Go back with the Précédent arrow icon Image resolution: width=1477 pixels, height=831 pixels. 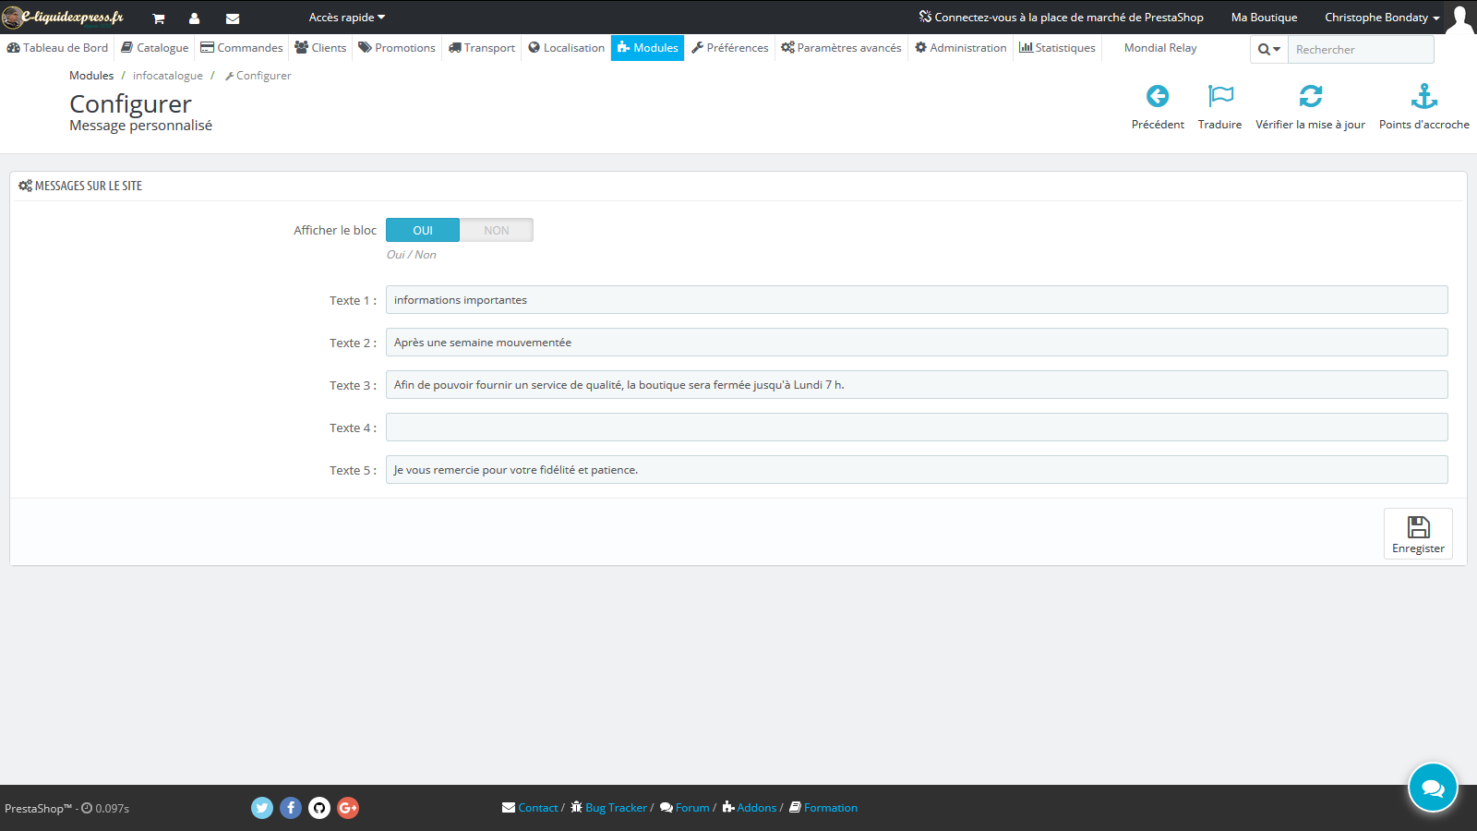[1158, 96]
